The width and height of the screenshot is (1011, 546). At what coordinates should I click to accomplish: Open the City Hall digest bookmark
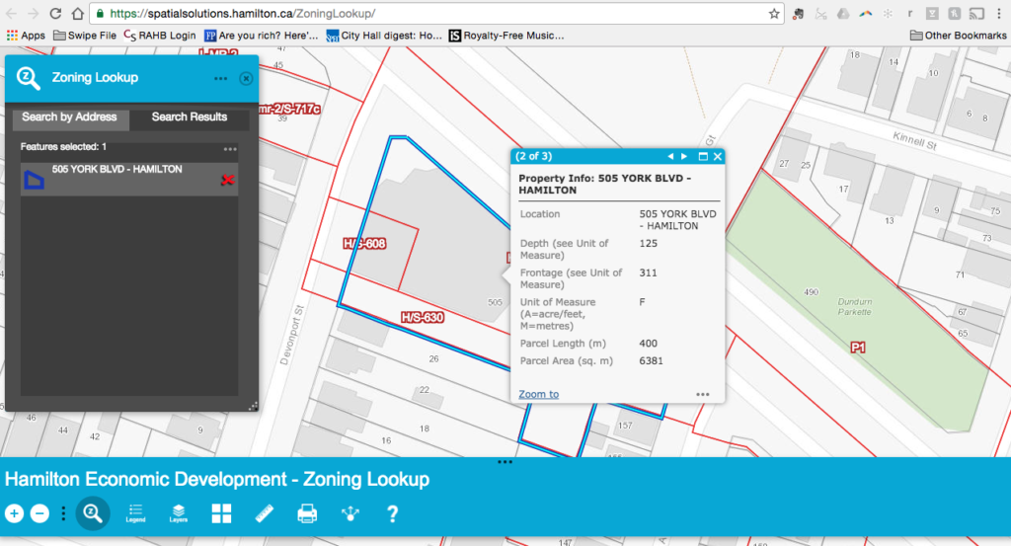click(384, 36)
